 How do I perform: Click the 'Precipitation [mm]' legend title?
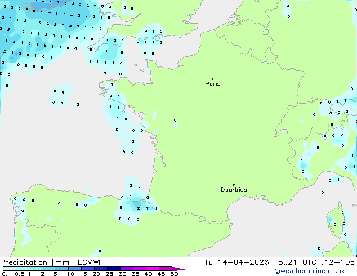(x=37, y=262)
